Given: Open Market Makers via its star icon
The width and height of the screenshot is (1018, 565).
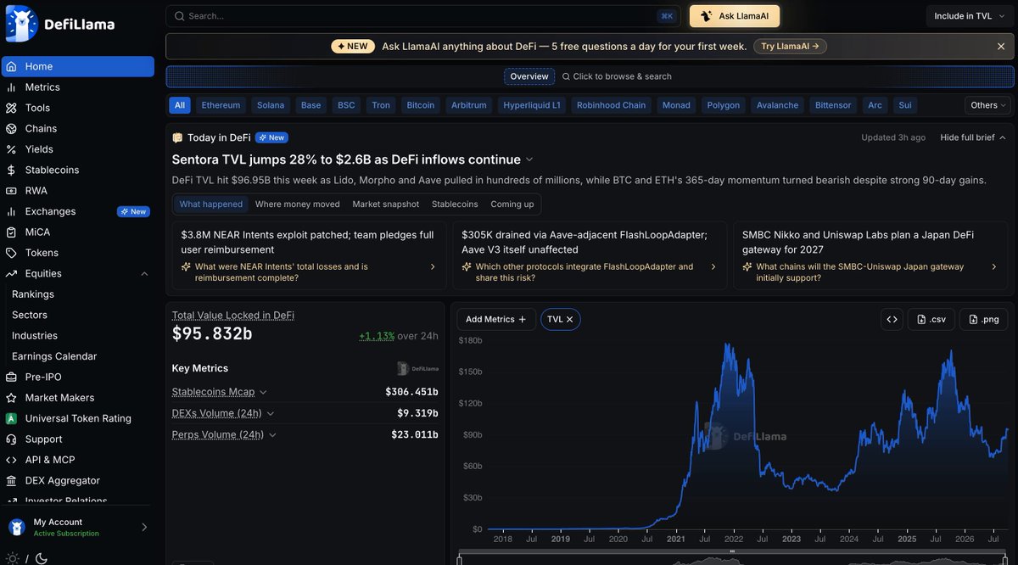Looking at the screenshot, I should [11, 398].
